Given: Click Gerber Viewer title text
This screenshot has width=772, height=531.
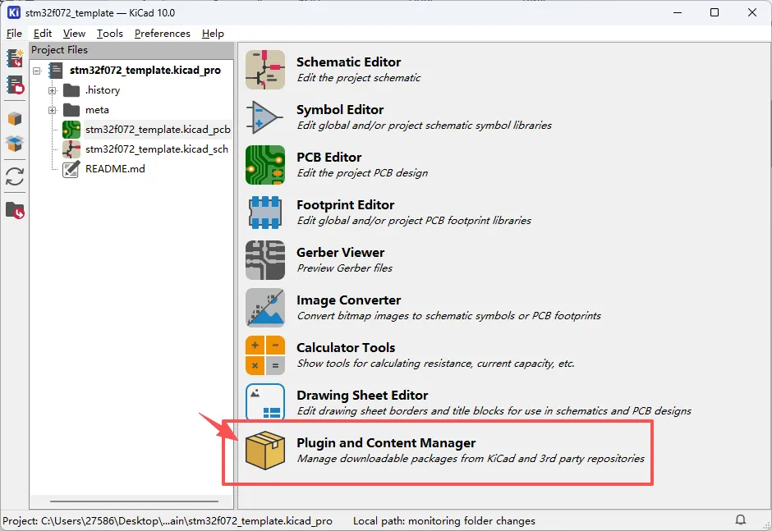Looking at the screenshot, I should pyautogui.click(x=340, y=253).
